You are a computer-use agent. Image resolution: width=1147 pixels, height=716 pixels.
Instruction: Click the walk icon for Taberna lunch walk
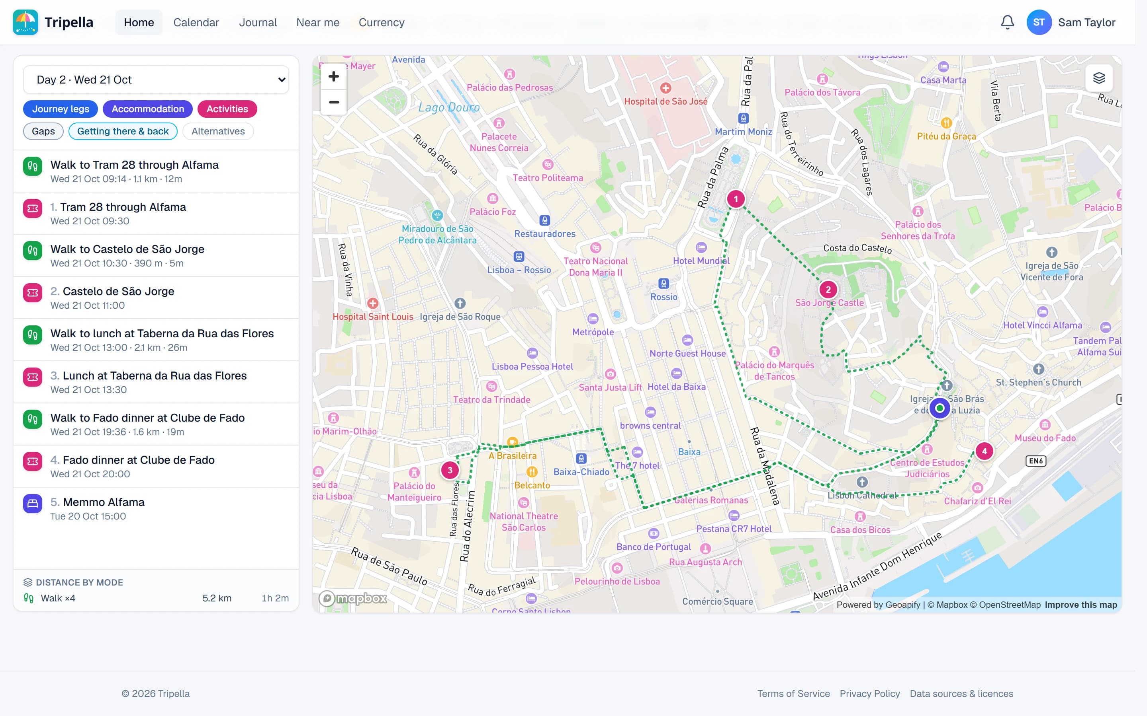coord(33,335)
